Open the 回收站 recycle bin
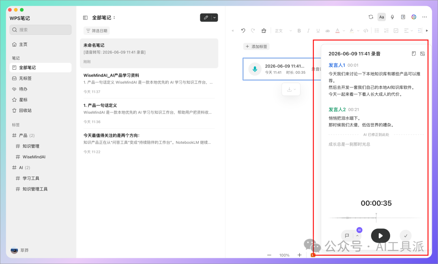This screenshot has height=264, width=438. (x=41, y=111)
